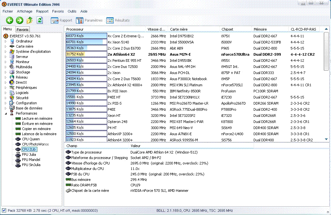Click the Champ column header
The width and height of the screenshot is (331, 215).
(x=97, y=146)
